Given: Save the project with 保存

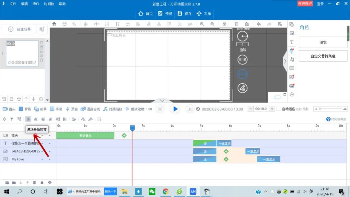Looking at the screenshot, I should [x=185, y=14].
